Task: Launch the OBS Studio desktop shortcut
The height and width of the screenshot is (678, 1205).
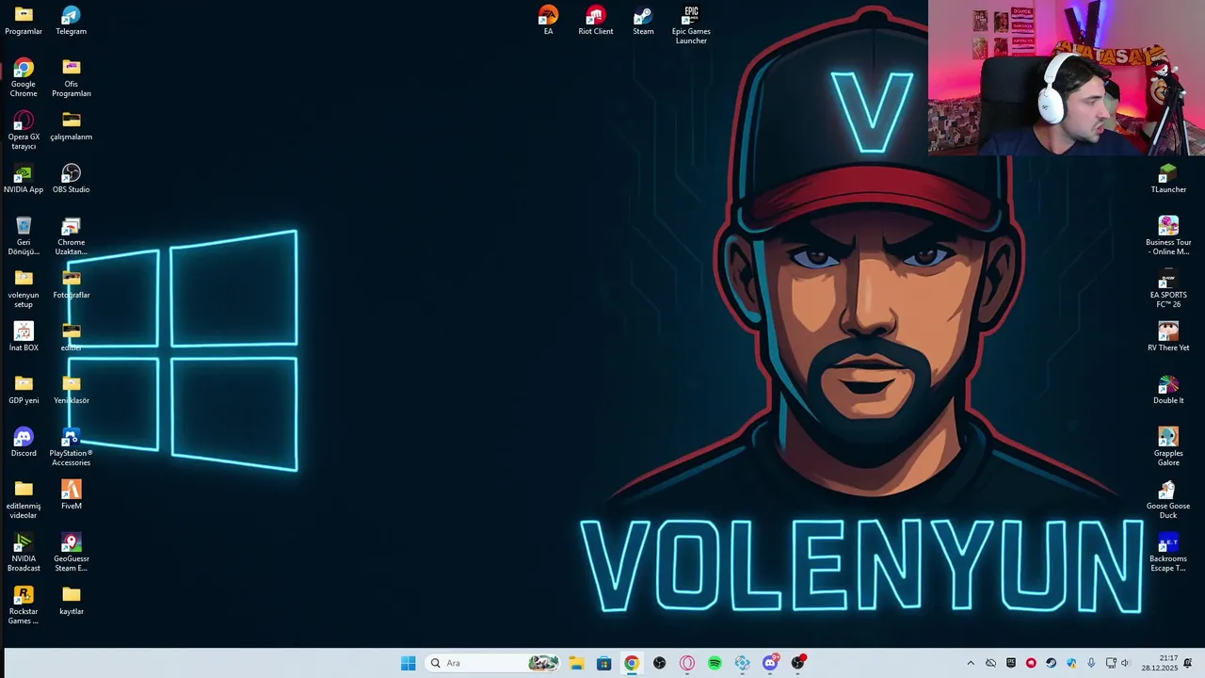Action: [x=71, y=178]
